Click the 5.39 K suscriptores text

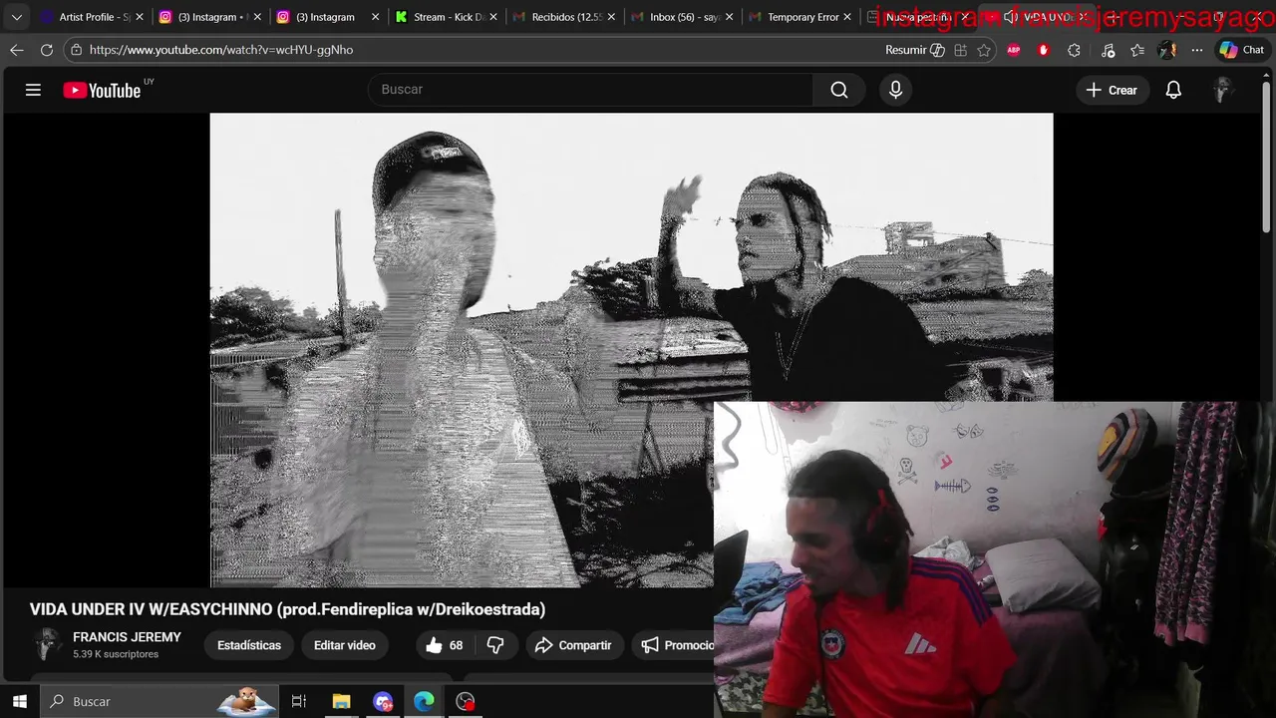point(116,654)
